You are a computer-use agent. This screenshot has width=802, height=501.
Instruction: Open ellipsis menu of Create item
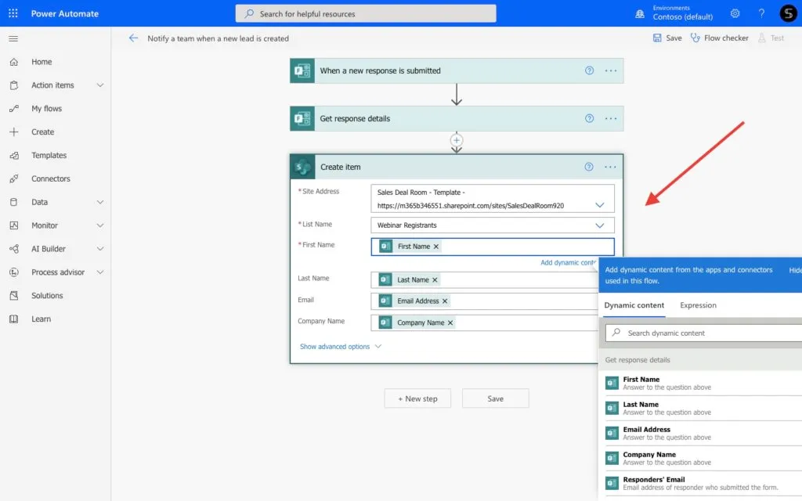coord(610,167)
